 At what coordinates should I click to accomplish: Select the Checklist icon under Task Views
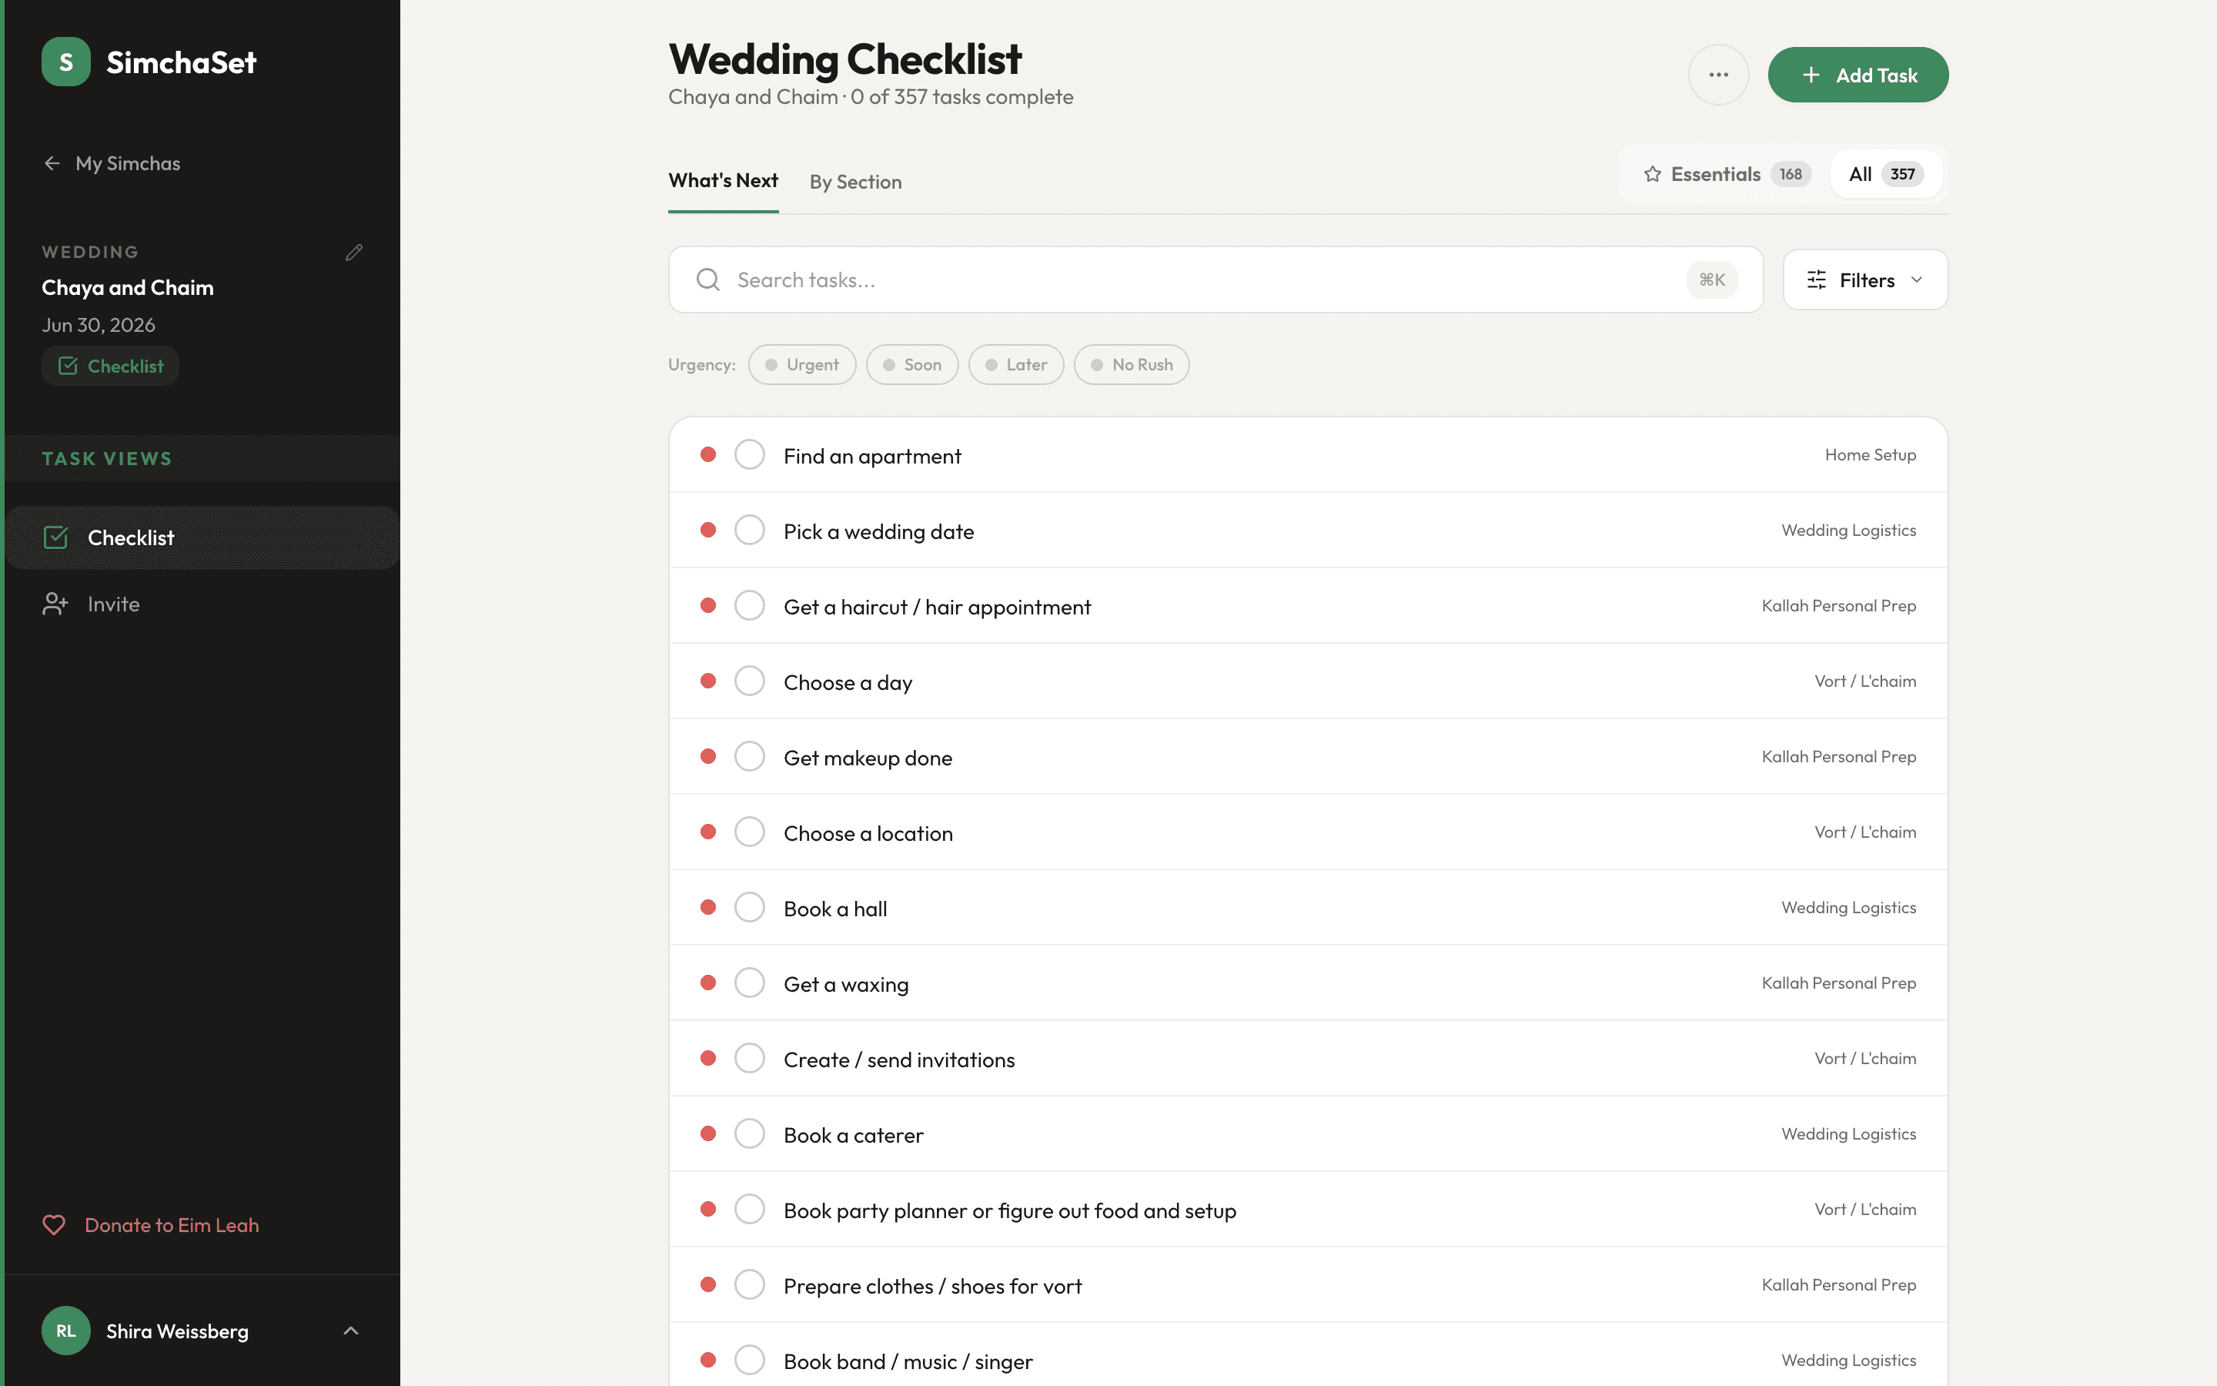click(x=56, y=537)
